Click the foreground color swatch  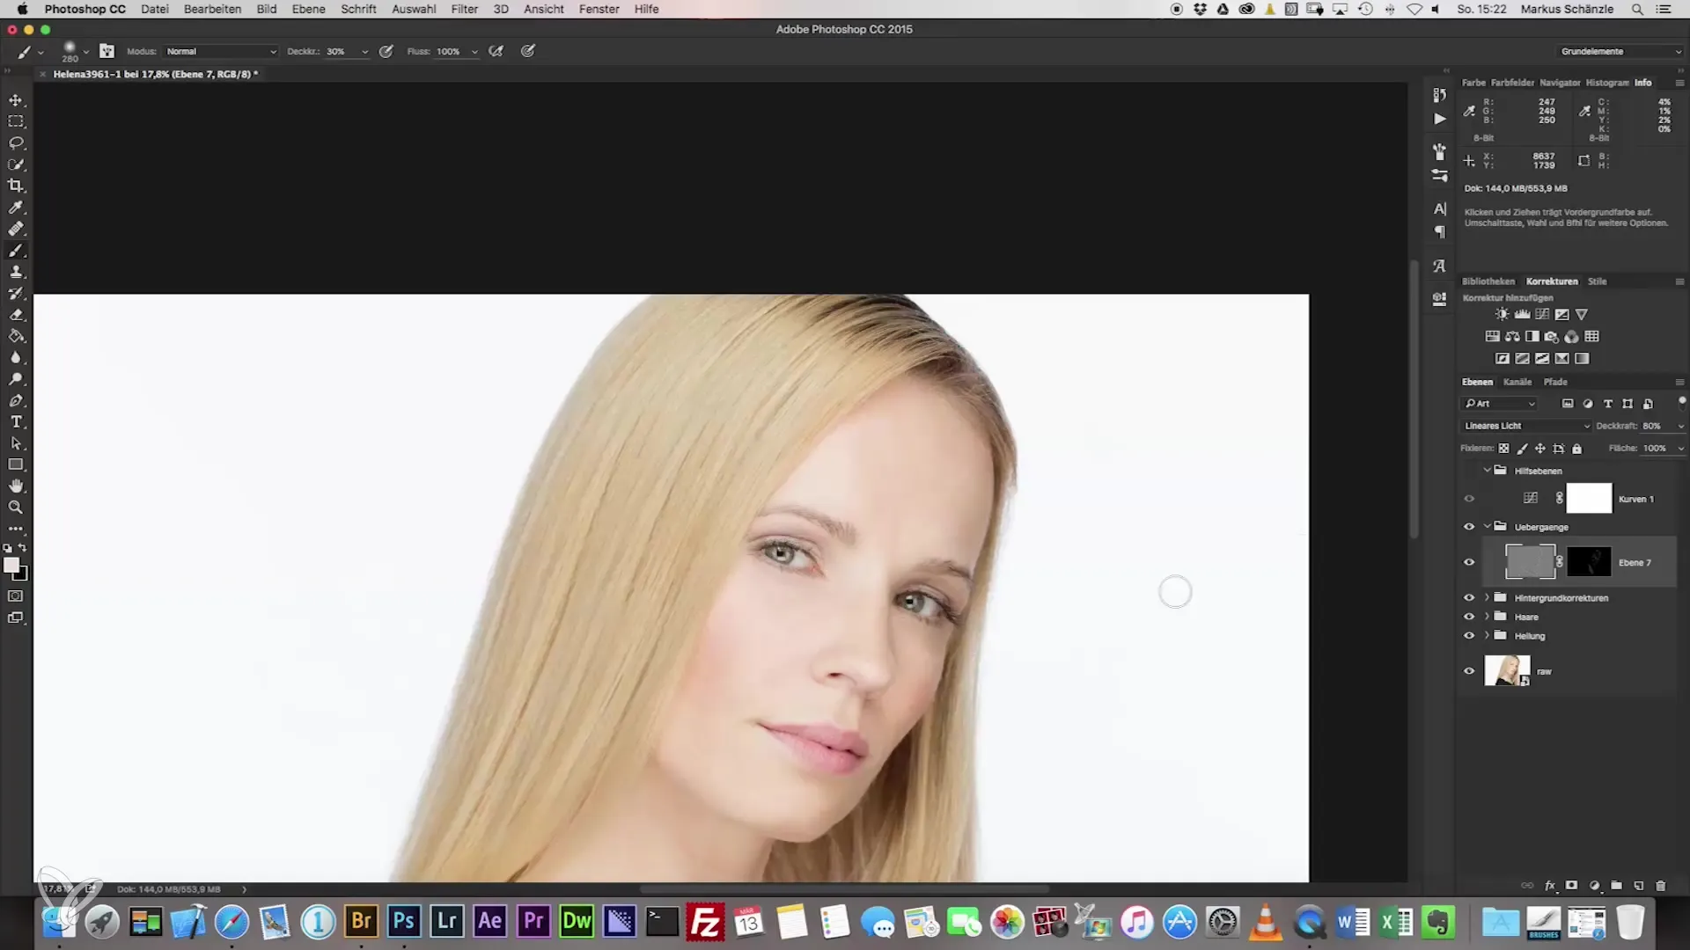coord(11,566)
